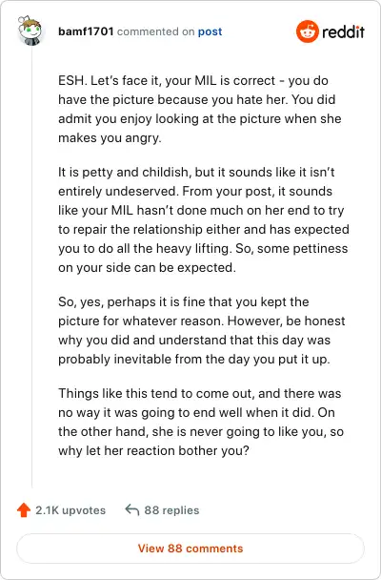381x580 pixels.
Task: Click the paragraph beginning "So, yes, perhaps"
Action: (x=202, y=330)
